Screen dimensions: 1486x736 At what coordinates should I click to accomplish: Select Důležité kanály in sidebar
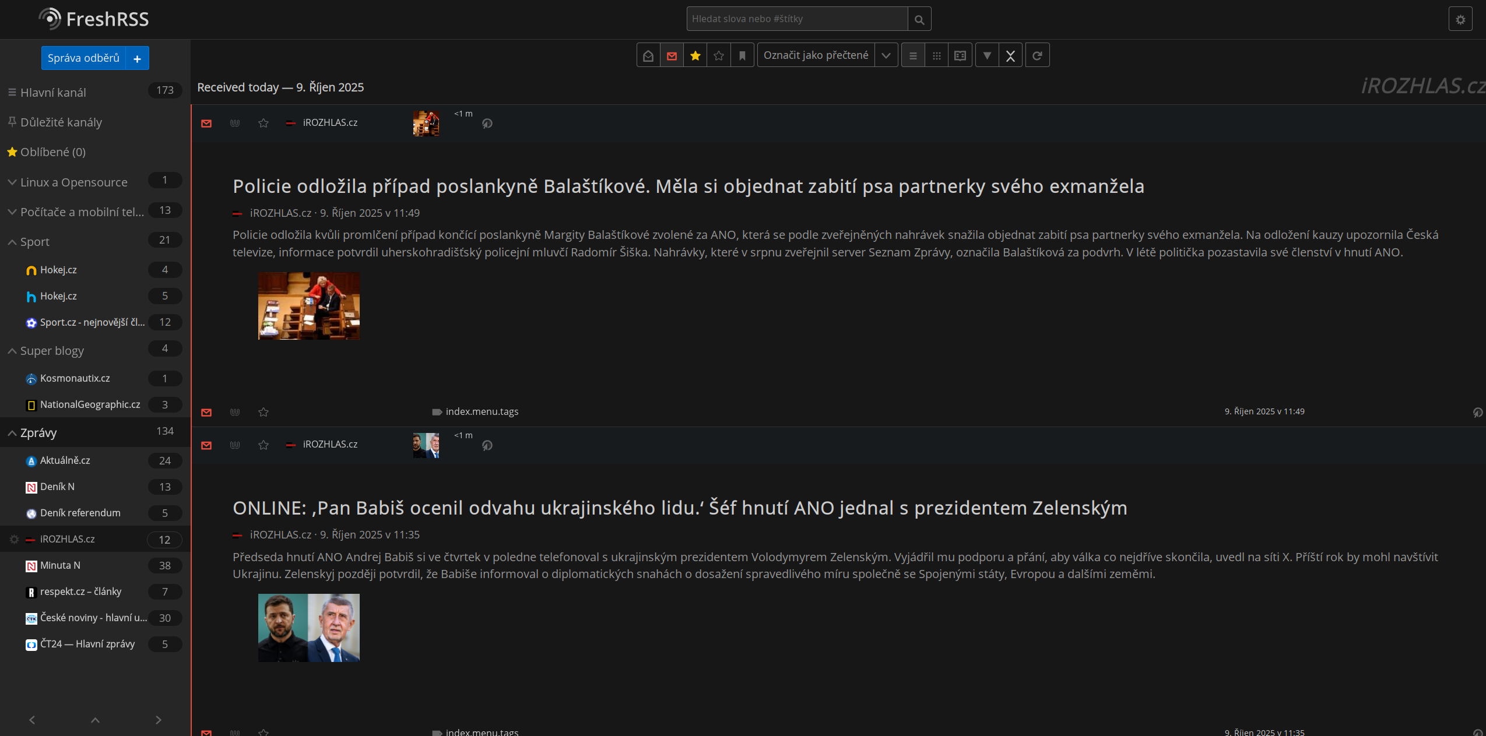pyautogui.click(x=61, y=122)
